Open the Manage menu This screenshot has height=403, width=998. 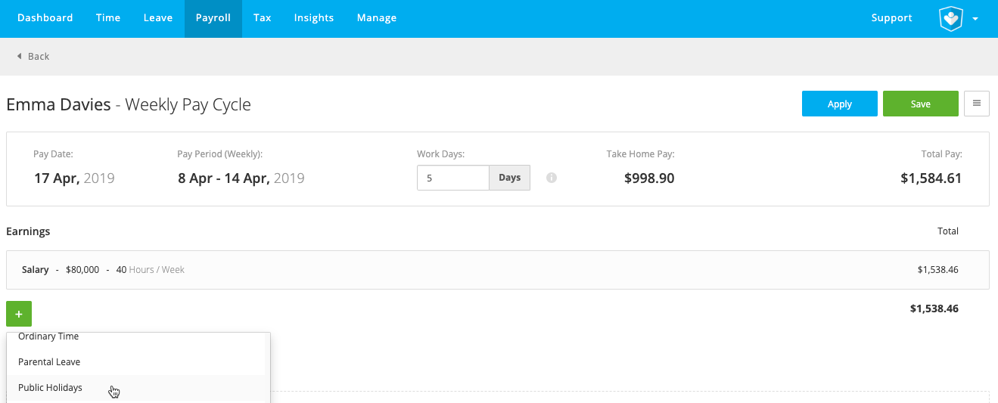click(377, 18)
